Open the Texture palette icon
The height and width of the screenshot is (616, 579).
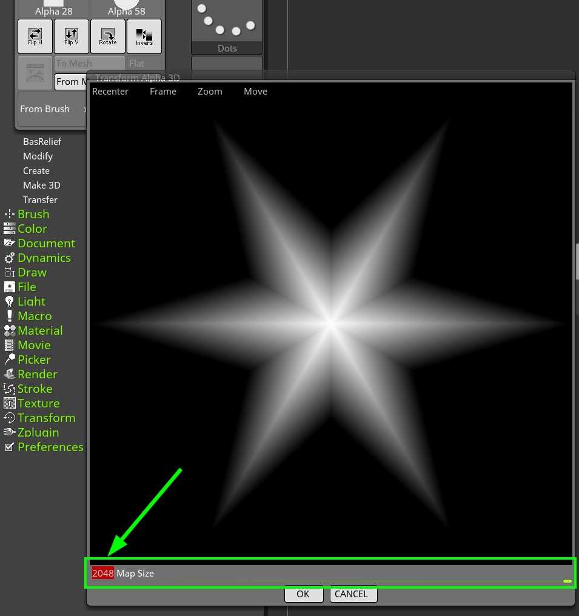(x=10, y=403)
